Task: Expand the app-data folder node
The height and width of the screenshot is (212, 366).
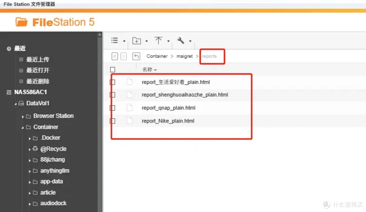Action: pyautogui.click(x=29, y=182)
